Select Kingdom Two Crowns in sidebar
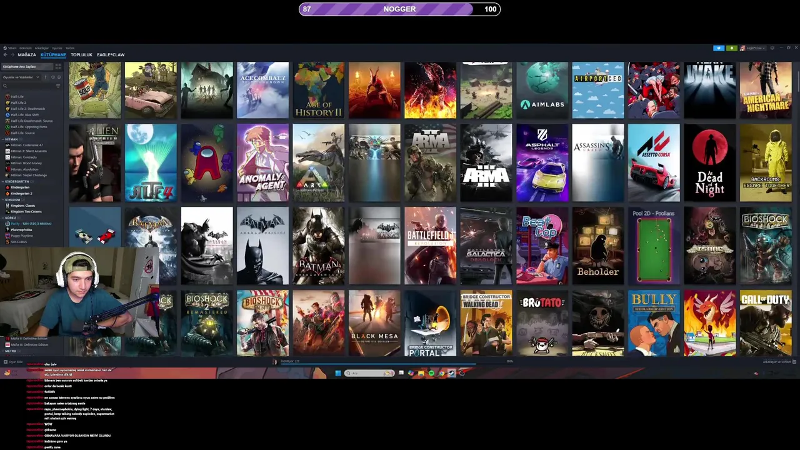The width and height of the screenshot is (800, 450). 24,212
